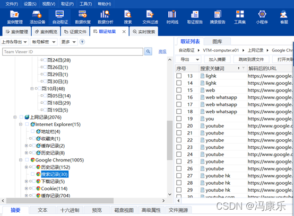Screen dimensions: 294x216
Task: Click the 跳转到源文件 button
Action: (251, 59)
